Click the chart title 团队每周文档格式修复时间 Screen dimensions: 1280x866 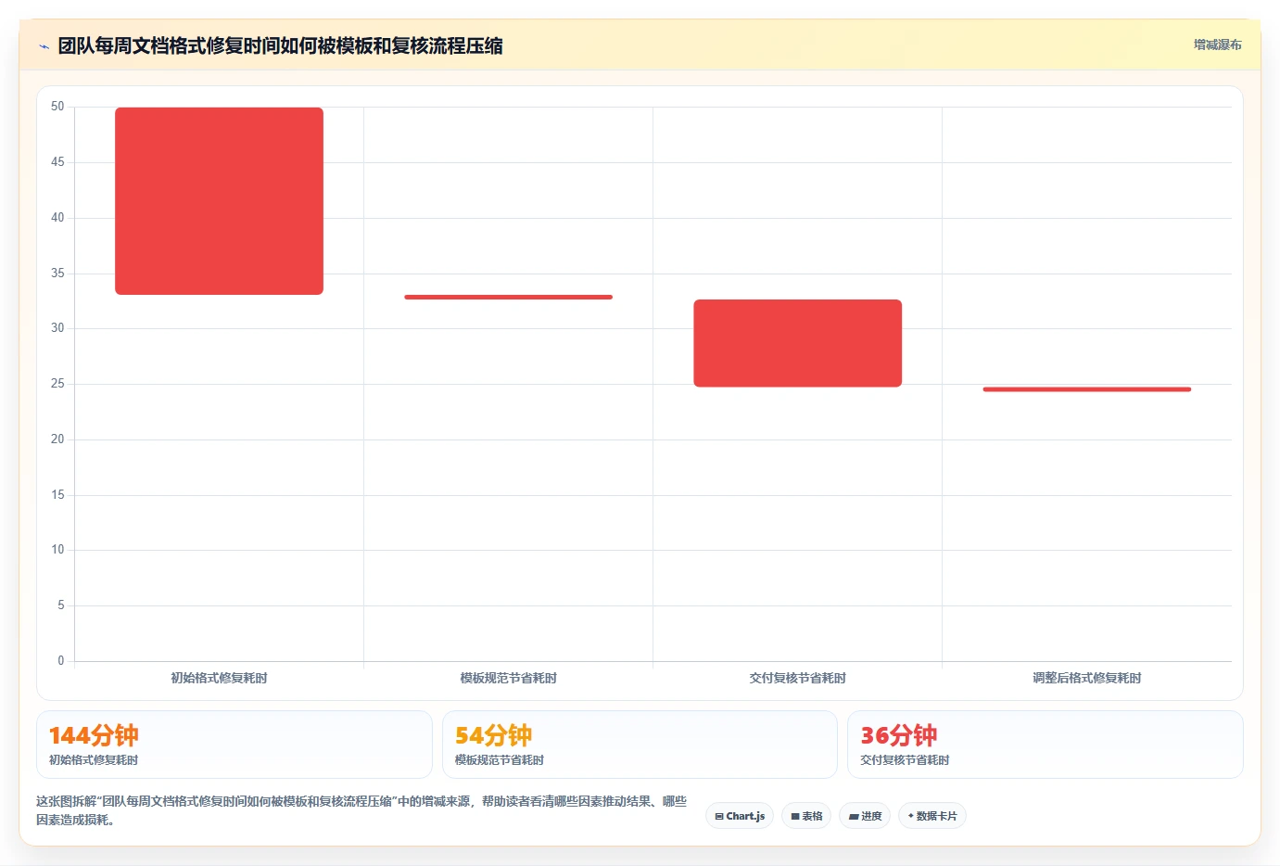click(280, 45)
